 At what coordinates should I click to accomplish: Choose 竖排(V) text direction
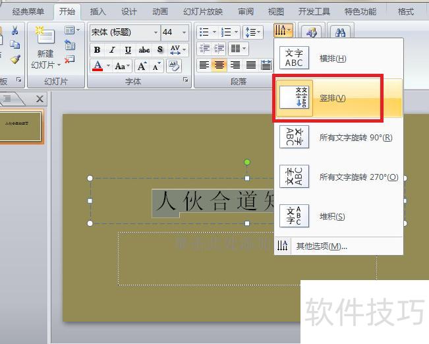(x=339, y=98)
